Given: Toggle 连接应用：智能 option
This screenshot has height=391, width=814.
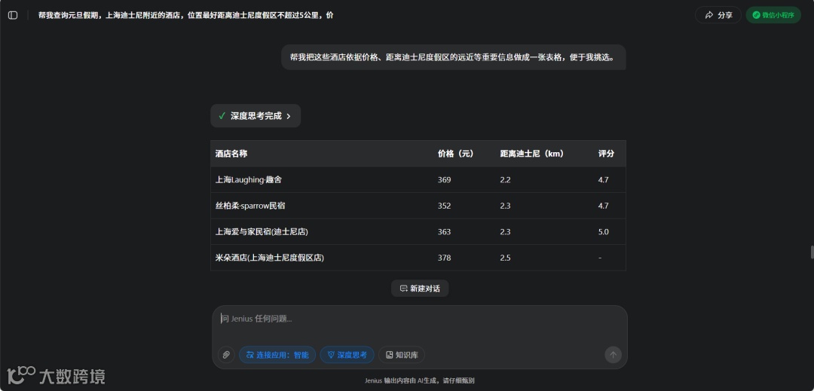Looking at the screenshot, I should coord(277,355).
